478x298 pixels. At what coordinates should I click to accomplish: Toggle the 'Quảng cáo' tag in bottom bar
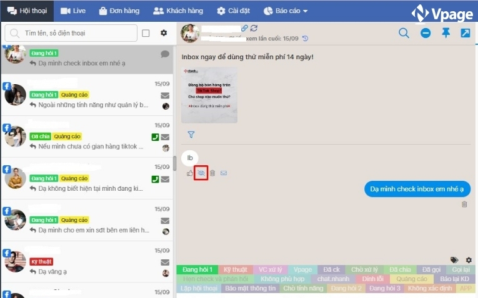[x=412, y=279]
